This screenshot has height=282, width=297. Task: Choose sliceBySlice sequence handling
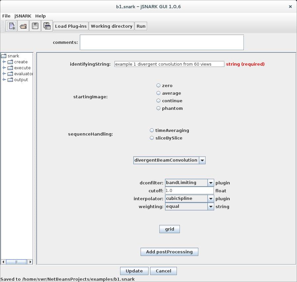pyautogui.click(x=152, y=138)
